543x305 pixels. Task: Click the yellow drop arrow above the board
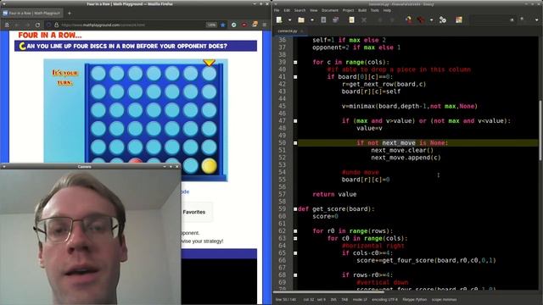(209, 63)
